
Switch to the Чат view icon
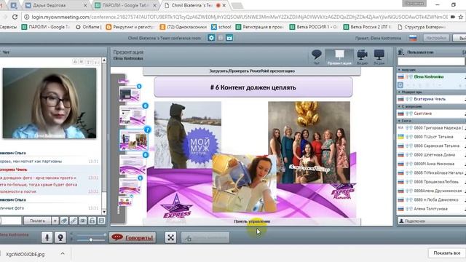[317, 57]
